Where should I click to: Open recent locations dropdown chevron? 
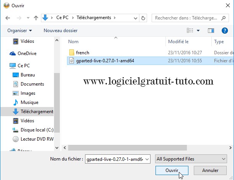click(x=28, y=18)
